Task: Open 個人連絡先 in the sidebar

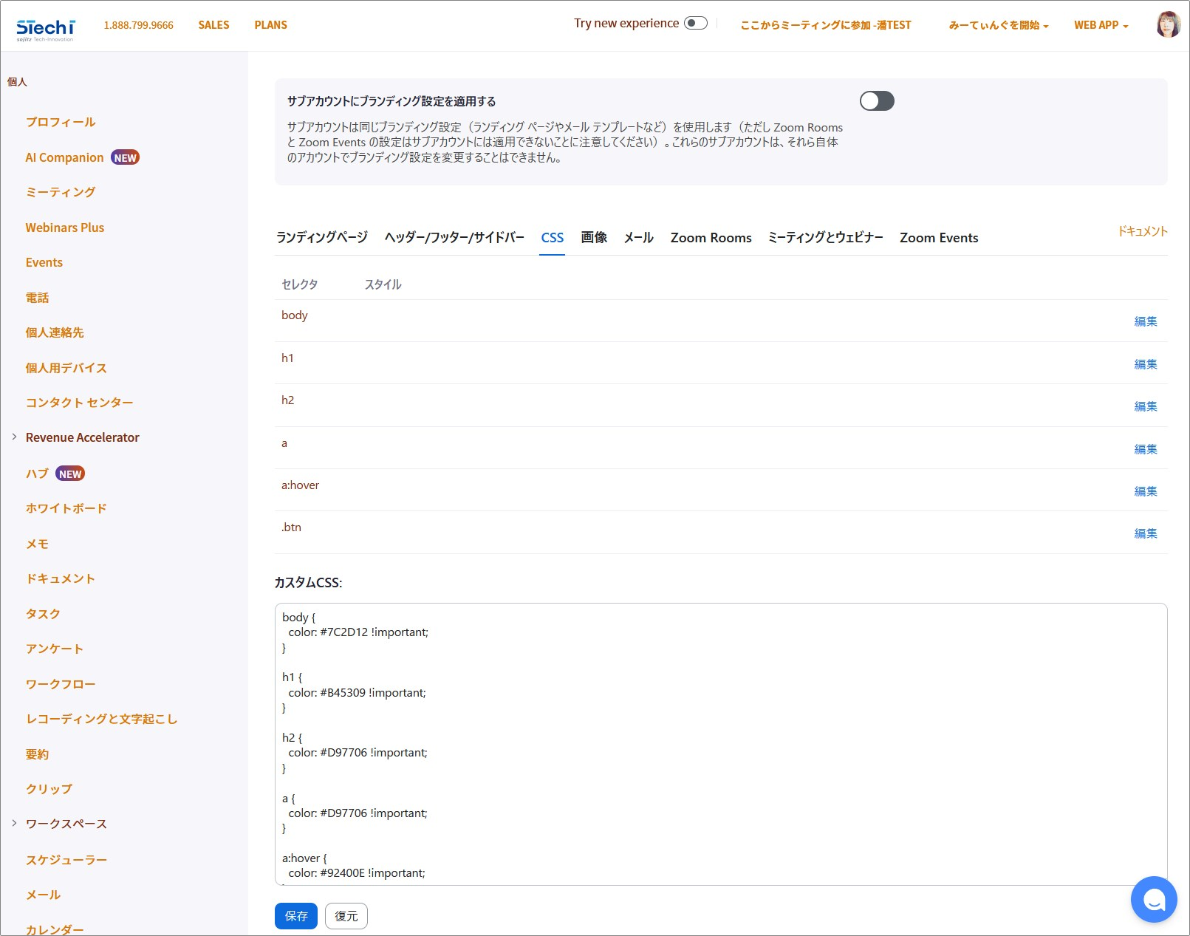Action: [55, 332]
